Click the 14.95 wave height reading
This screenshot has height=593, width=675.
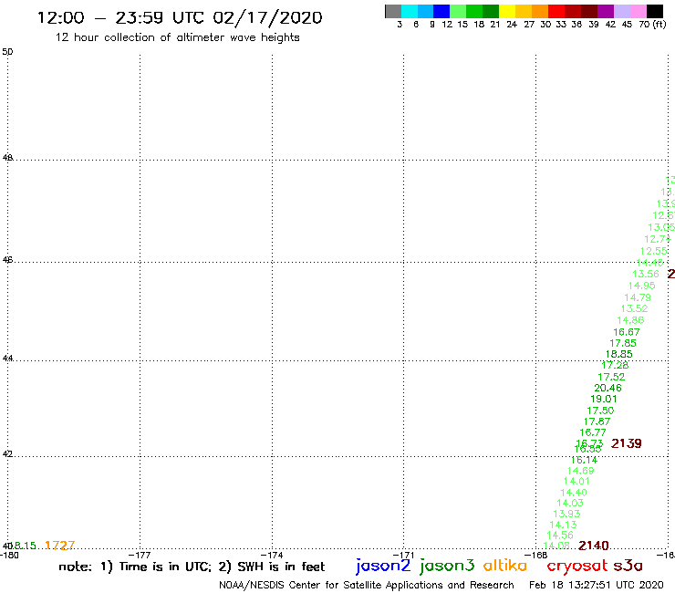tap(641, 286)
